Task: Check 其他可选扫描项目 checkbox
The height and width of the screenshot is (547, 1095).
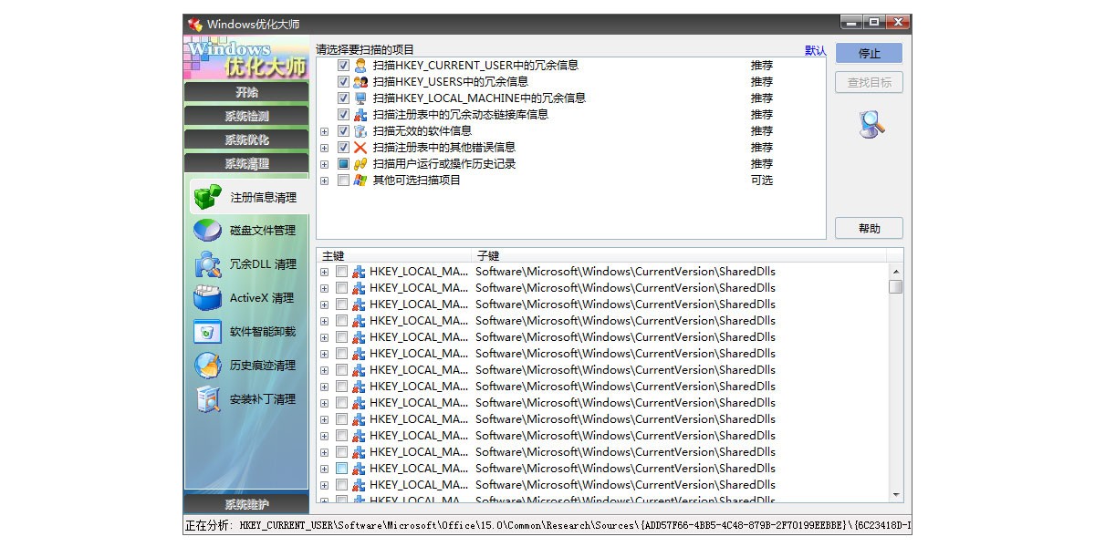Action: (343, 181)
